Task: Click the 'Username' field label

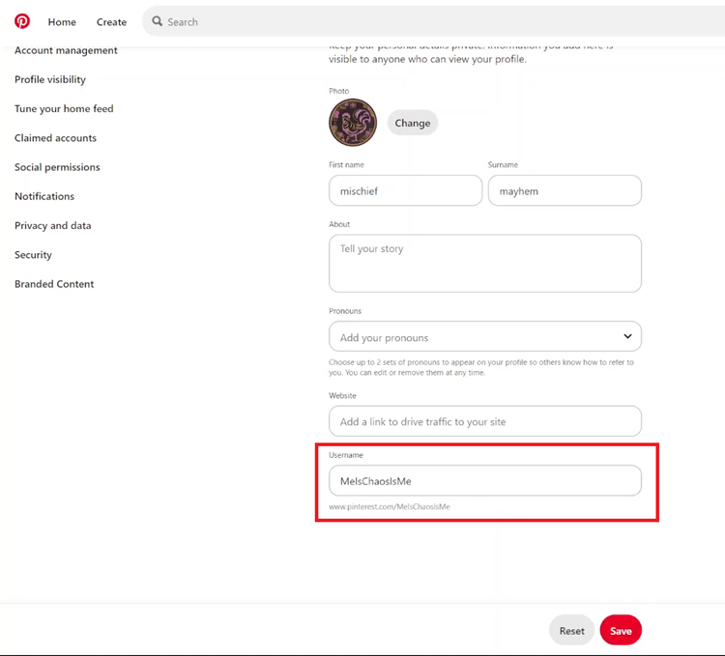Action: click(x=346, y=455)
